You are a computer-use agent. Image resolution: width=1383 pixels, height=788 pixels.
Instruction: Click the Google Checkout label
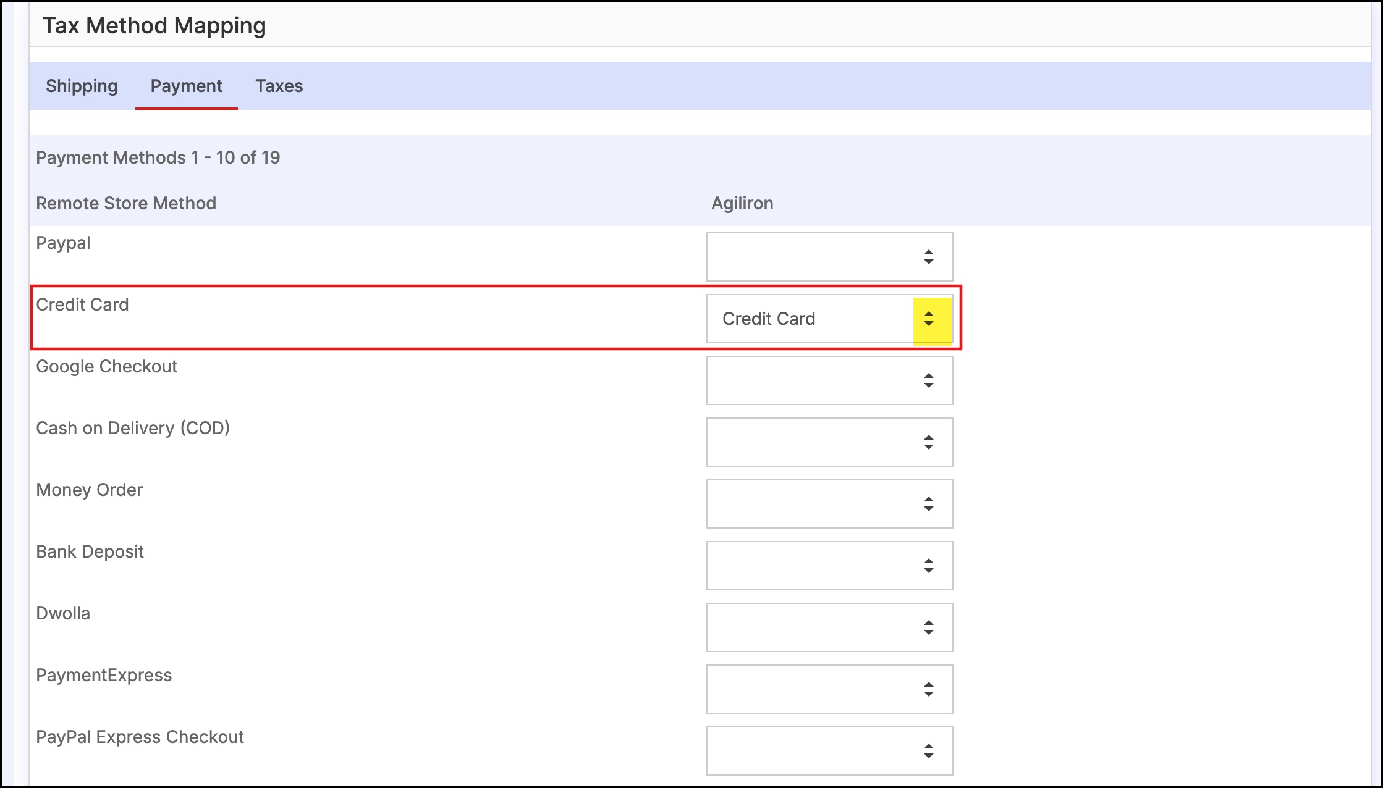(106, 367)
